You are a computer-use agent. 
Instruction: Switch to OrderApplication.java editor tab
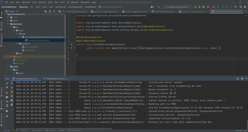coord(164,11)
